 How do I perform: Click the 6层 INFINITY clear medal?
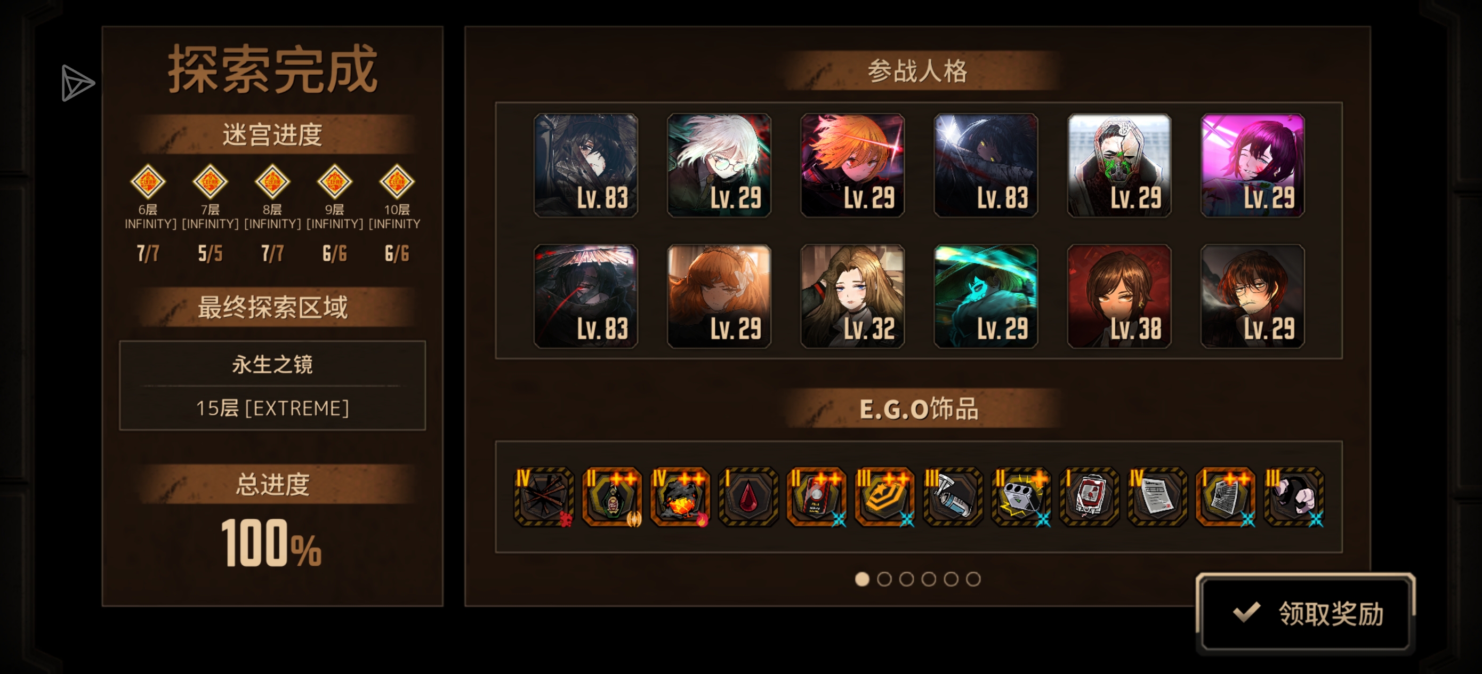[148, 182]
